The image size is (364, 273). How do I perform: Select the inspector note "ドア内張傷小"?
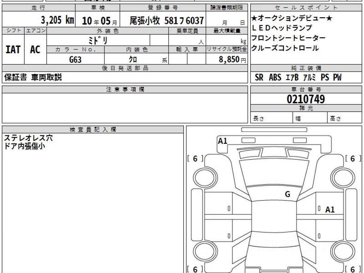click(x=25, y=146)
